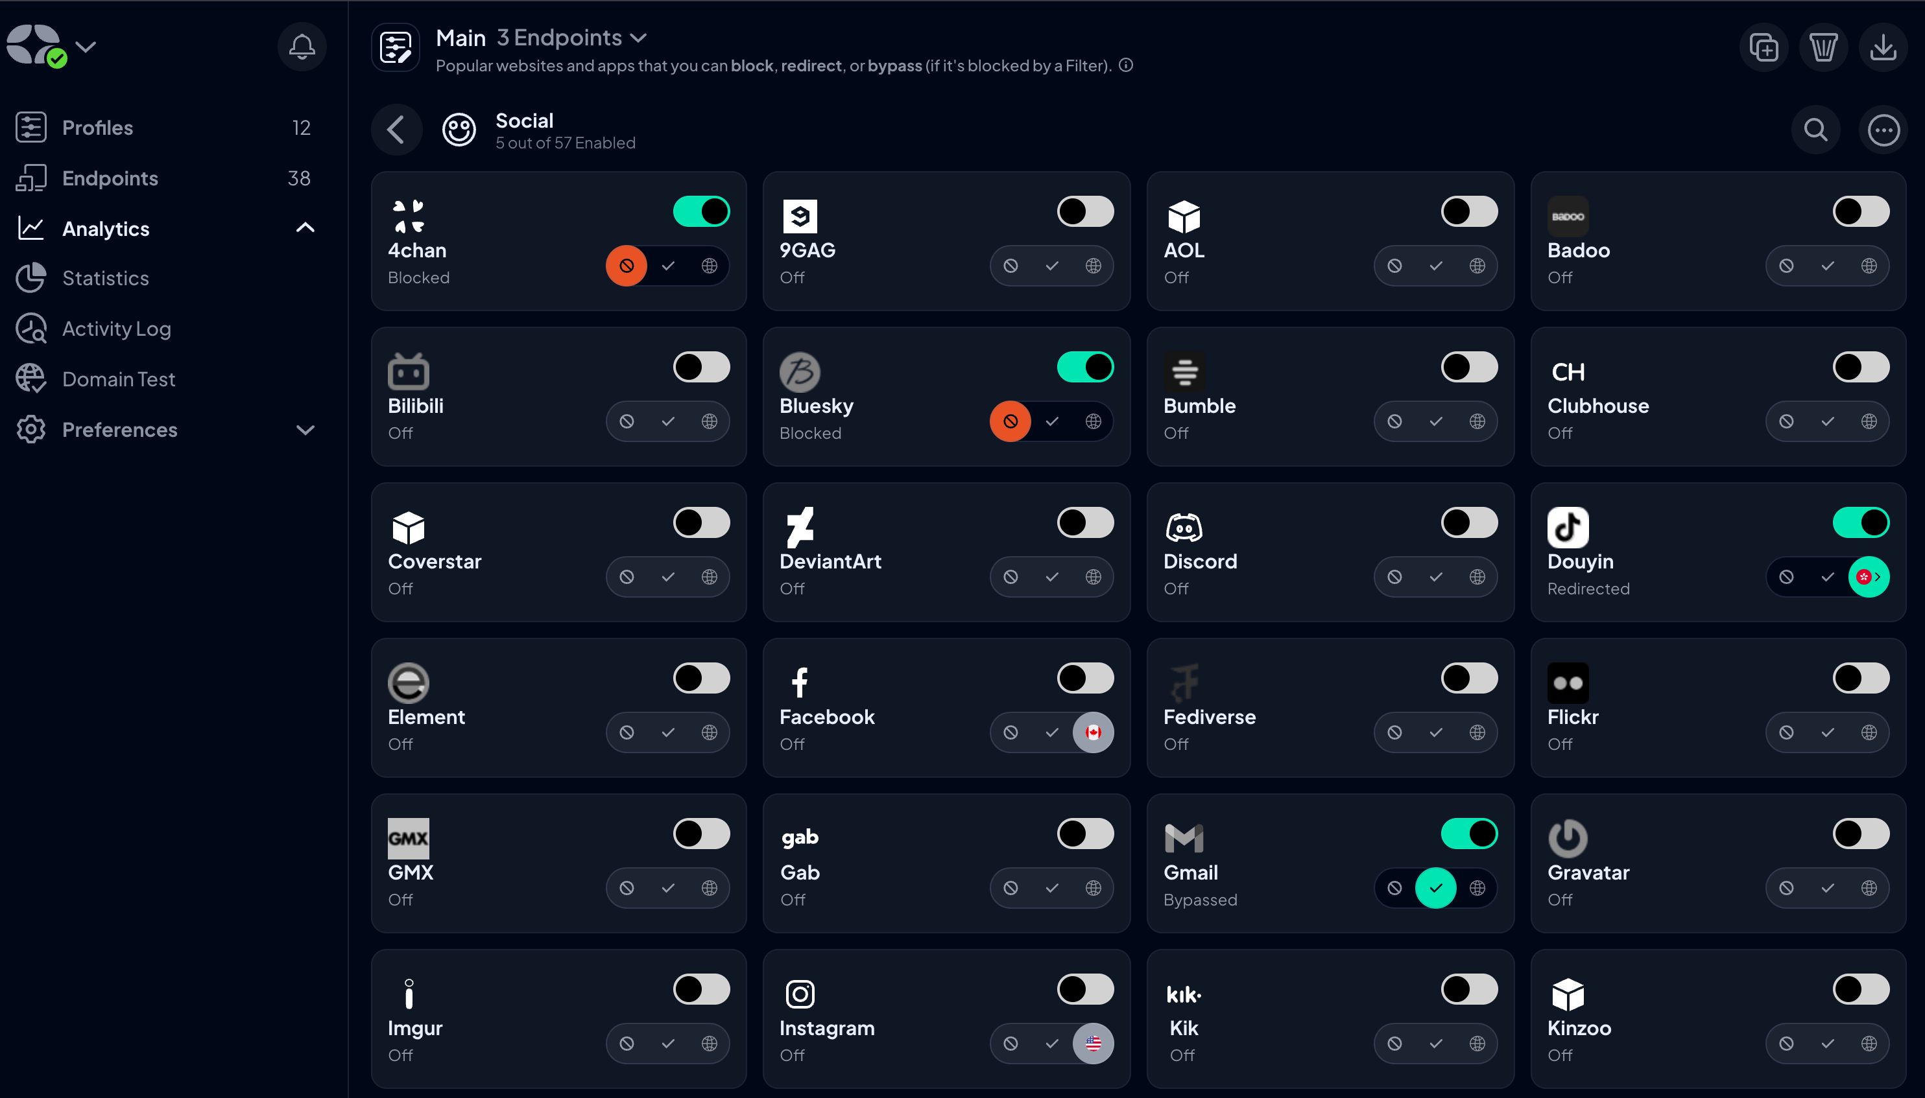
Task: Click the Social smiley category icon
Action: (458, 130)
